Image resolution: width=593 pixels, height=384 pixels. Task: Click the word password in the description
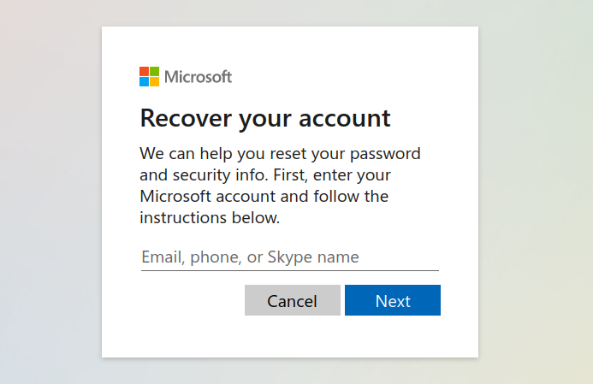pyautogui.click(x=385, y=154)
